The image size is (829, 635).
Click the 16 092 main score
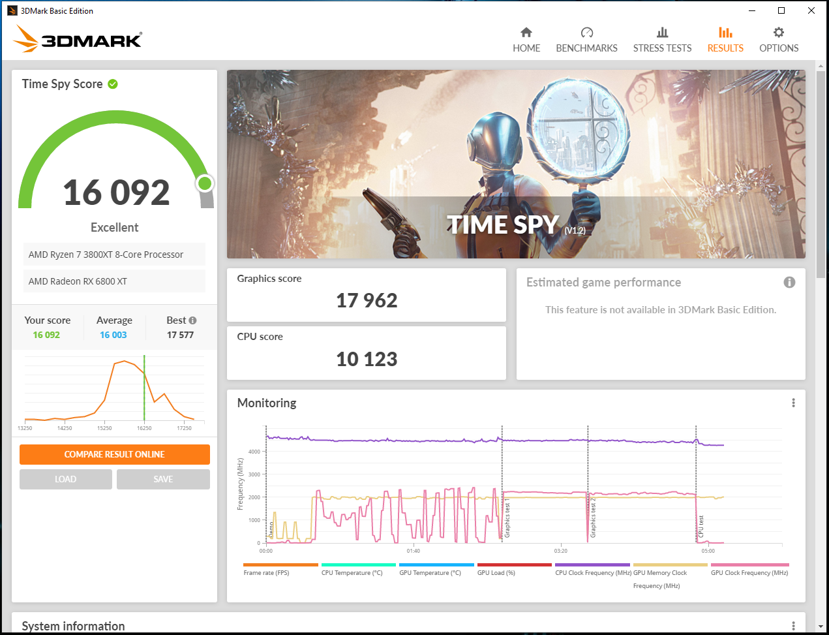tap(116, 193)
